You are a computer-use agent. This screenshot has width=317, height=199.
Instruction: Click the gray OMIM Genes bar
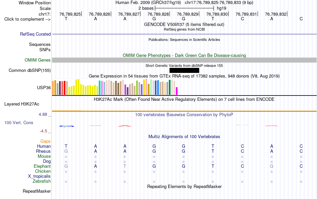184,60
